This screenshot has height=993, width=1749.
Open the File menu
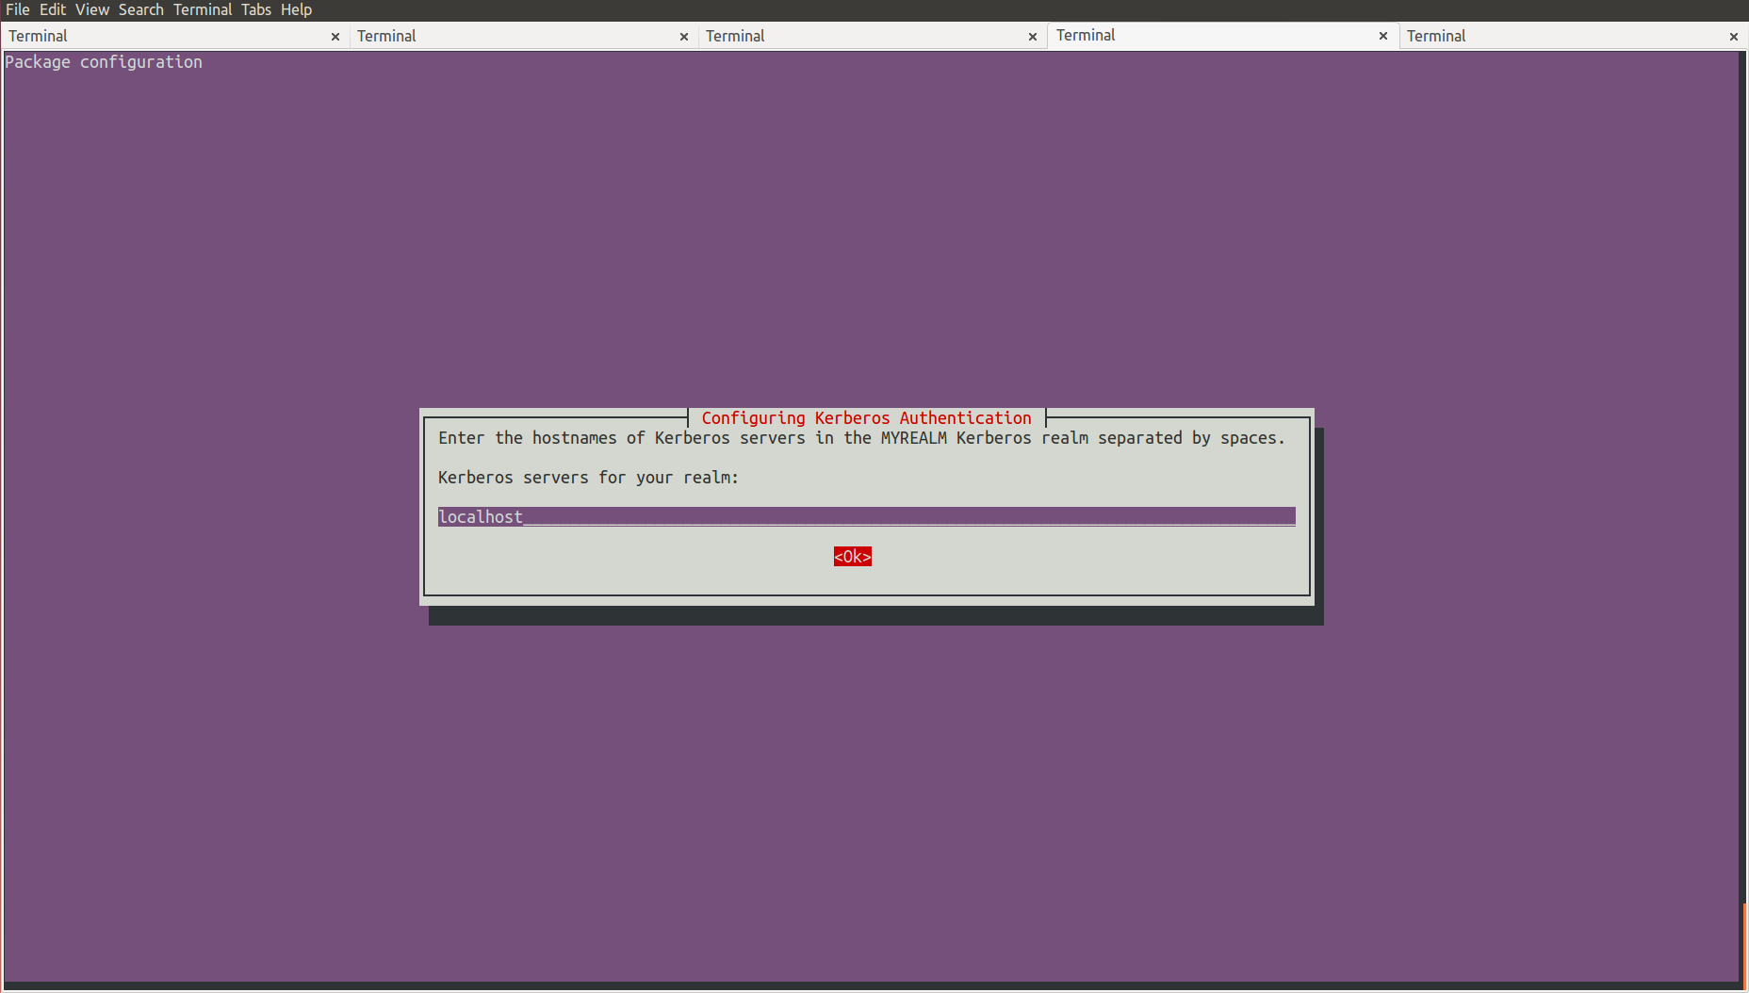click(x=17, y=9)
